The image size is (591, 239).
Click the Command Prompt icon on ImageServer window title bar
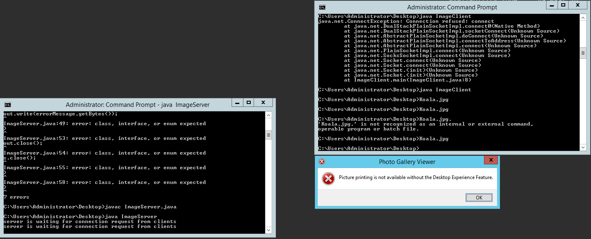click(7, 104)
